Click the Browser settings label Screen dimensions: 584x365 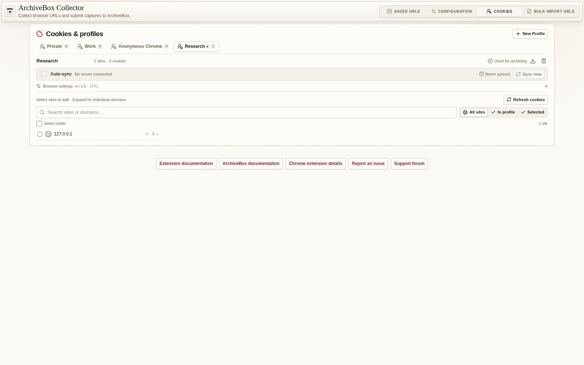tap(58, 87)
